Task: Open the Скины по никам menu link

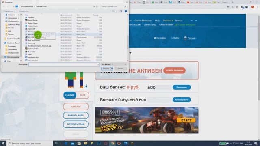Action: (166, 25)
